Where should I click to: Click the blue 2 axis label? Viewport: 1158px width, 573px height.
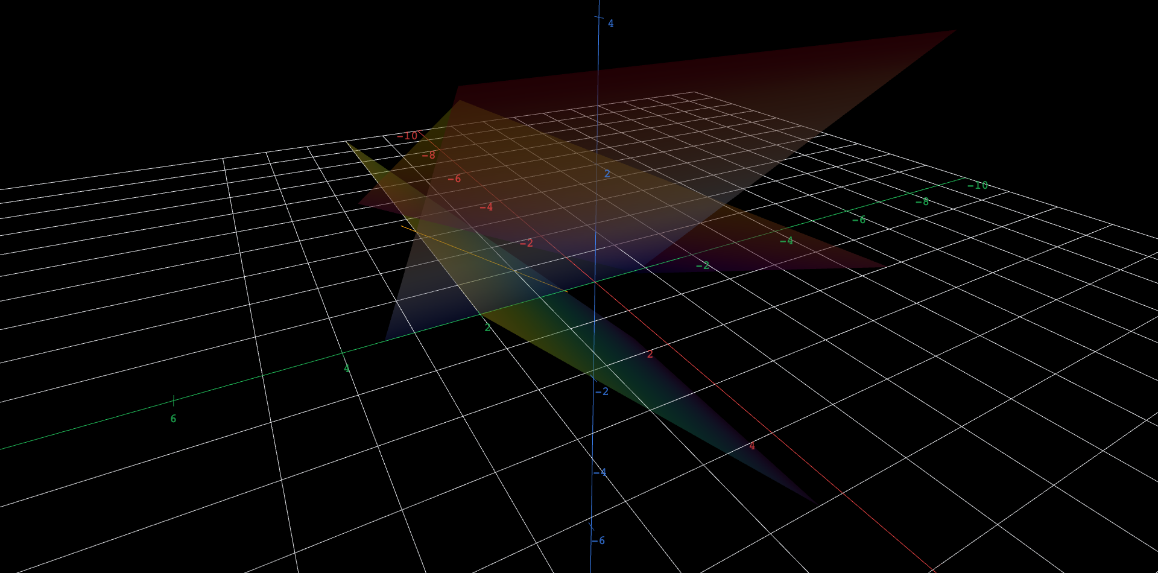point(607,174)
